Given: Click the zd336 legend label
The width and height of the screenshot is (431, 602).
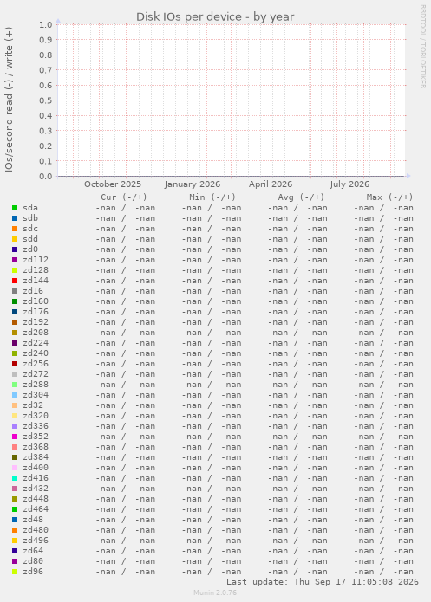Looking at the screenshot, I should (x=36, y=426).
